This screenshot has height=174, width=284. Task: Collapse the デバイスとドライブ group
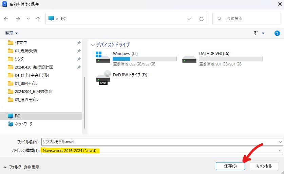click(x=93, y=45)
